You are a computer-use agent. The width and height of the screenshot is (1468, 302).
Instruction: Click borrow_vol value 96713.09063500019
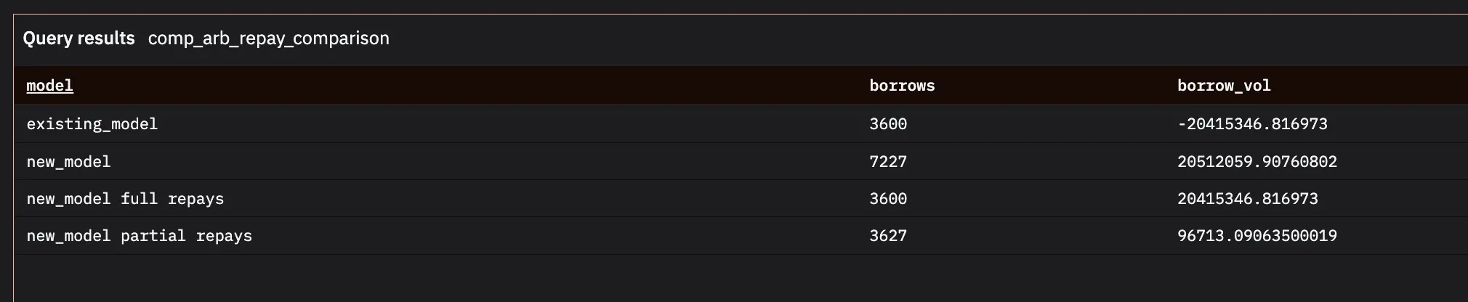tap(1257, 236)
